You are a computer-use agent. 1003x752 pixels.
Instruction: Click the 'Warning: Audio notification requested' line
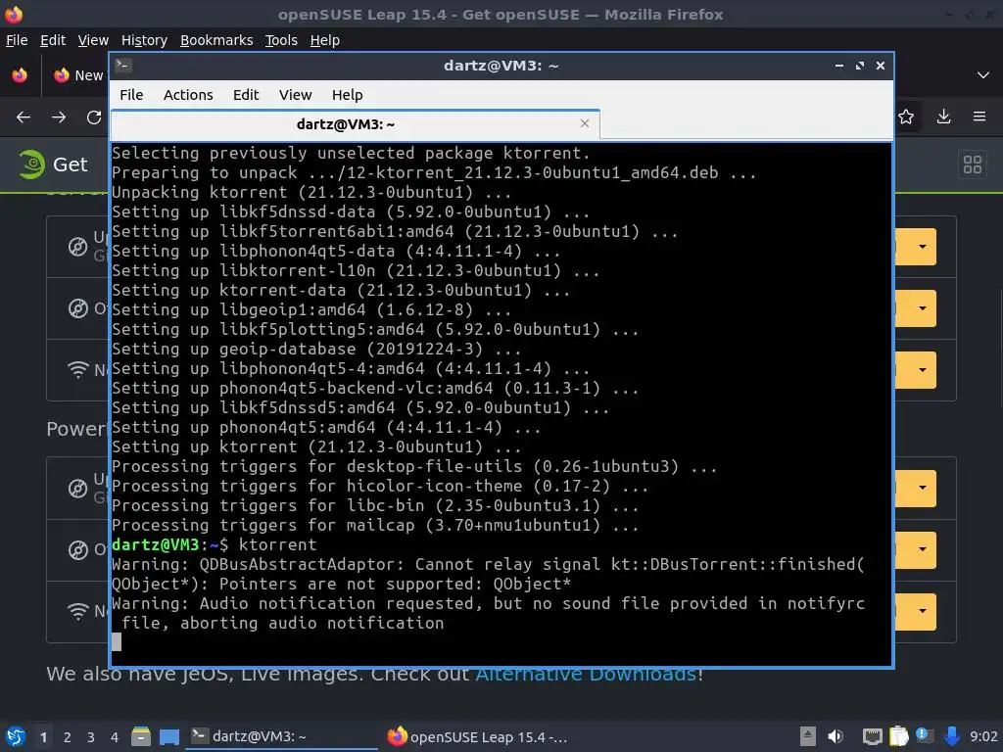click(x=488, y=603)
